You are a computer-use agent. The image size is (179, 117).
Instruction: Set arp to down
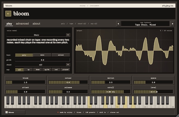38,70
